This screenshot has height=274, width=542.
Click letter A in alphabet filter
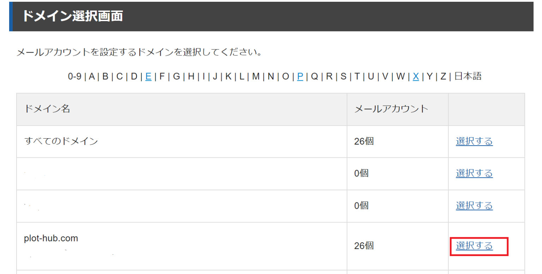[92, 76]
